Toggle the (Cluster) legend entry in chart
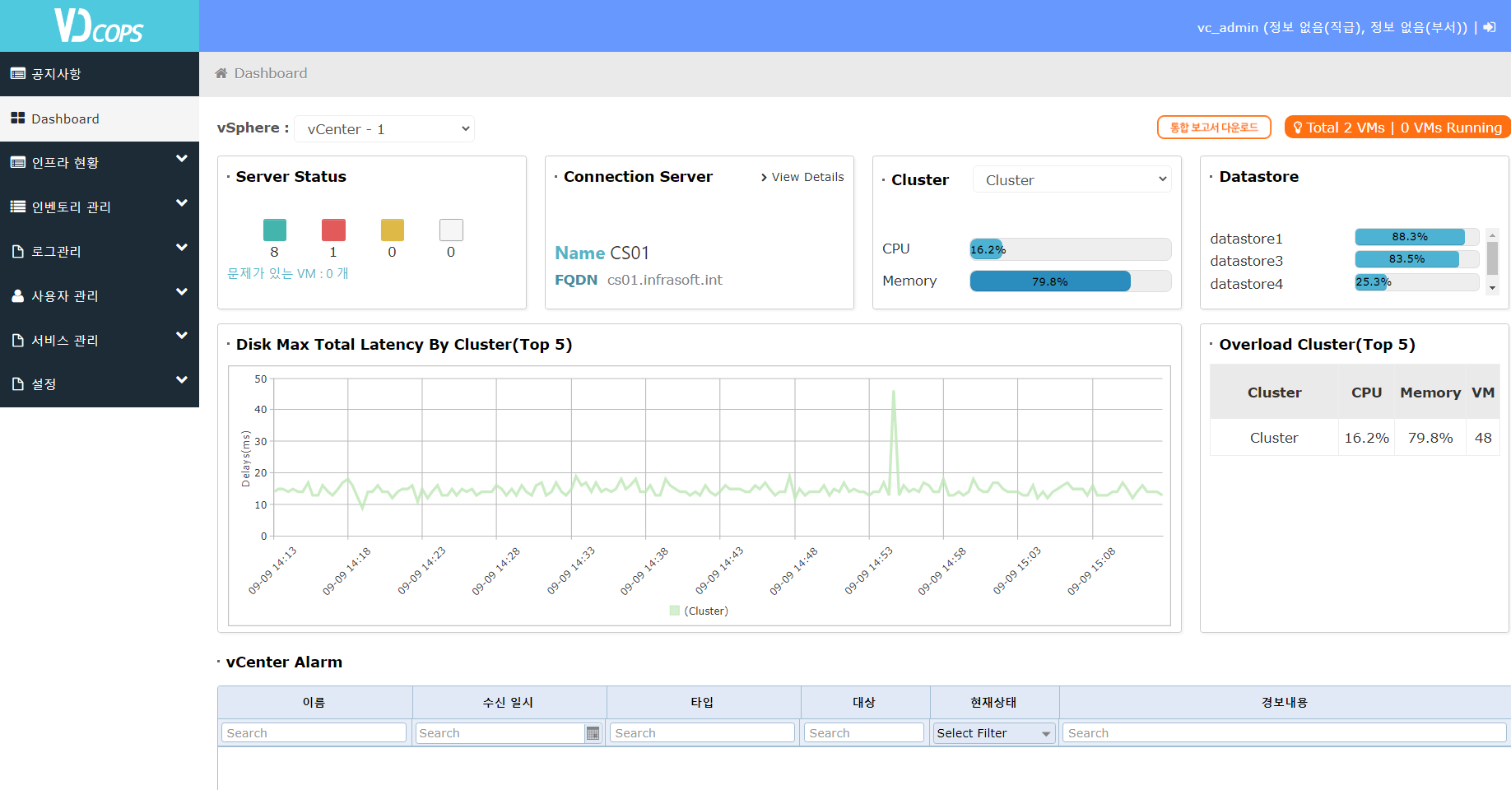This screenshot has height=790, width=1511. 700,611
